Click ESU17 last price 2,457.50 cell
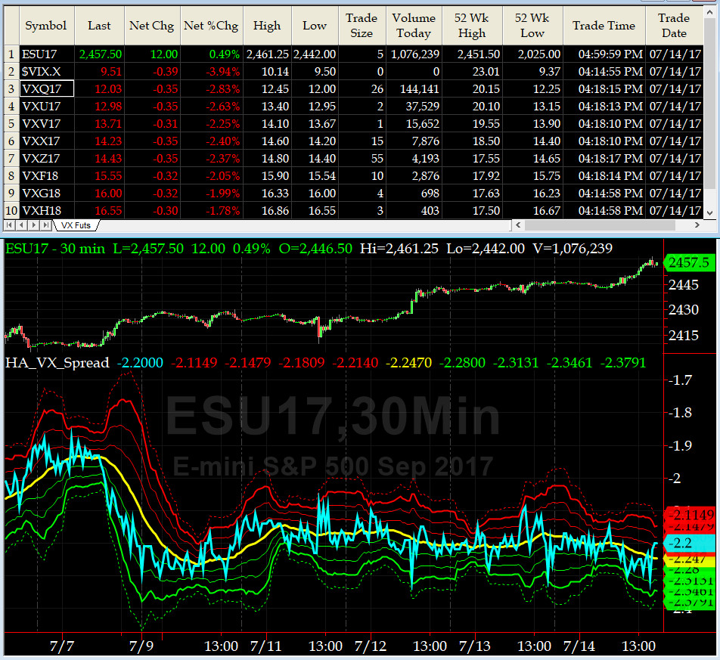 [100, 54]
